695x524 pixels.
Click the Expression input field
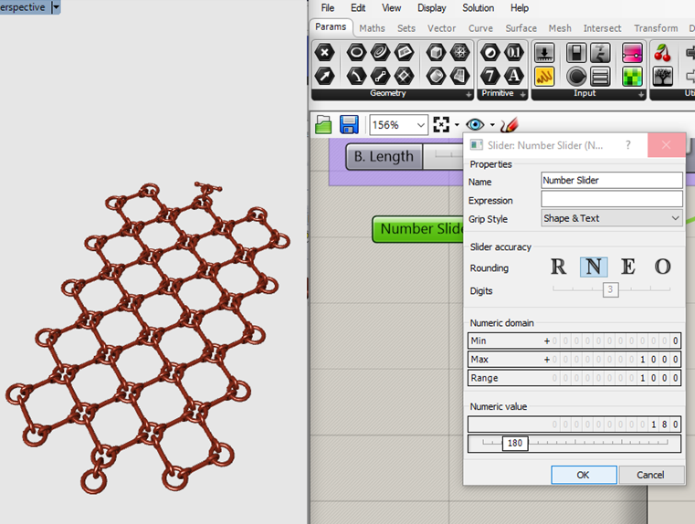611,199
